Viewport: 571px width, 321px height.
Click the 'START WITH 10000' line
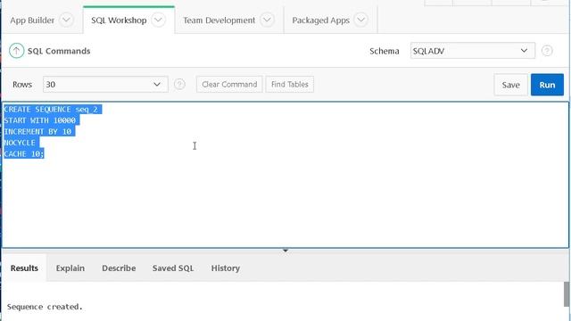pyautogui.click(x=39, y=120)
